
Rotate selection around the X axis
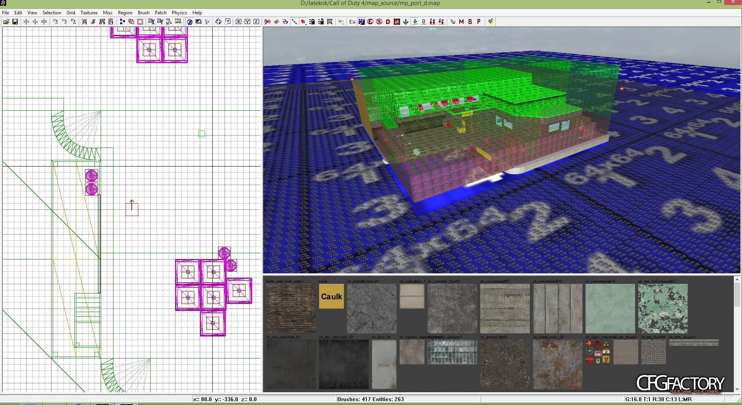coord(55,22)
